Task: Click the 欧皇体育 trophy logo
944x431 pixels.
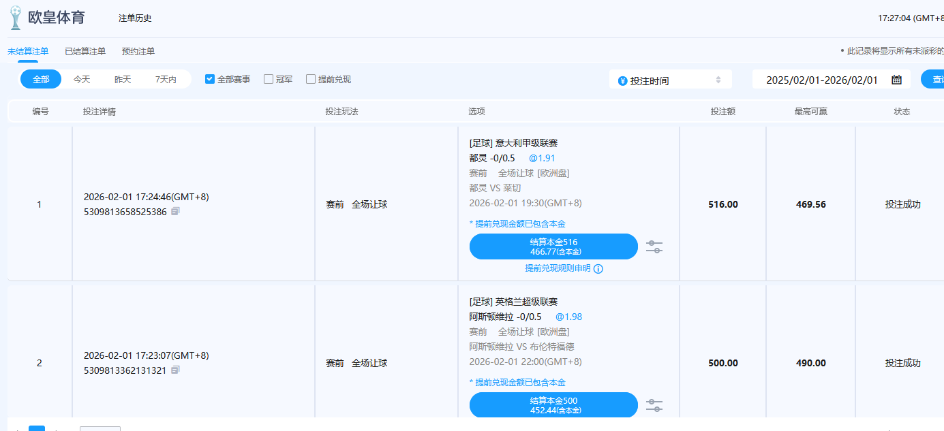Action: (15, 18)
